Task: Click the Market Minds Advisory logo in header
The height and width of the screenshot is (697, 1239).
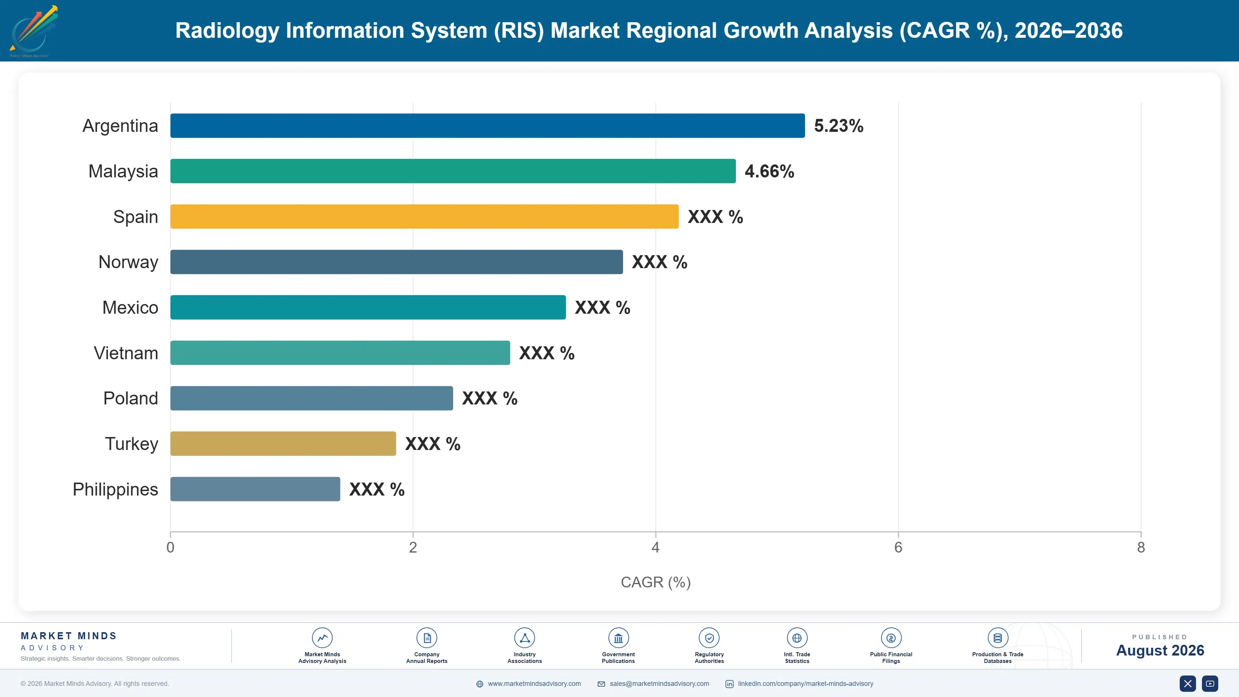Action: point(33,31)
